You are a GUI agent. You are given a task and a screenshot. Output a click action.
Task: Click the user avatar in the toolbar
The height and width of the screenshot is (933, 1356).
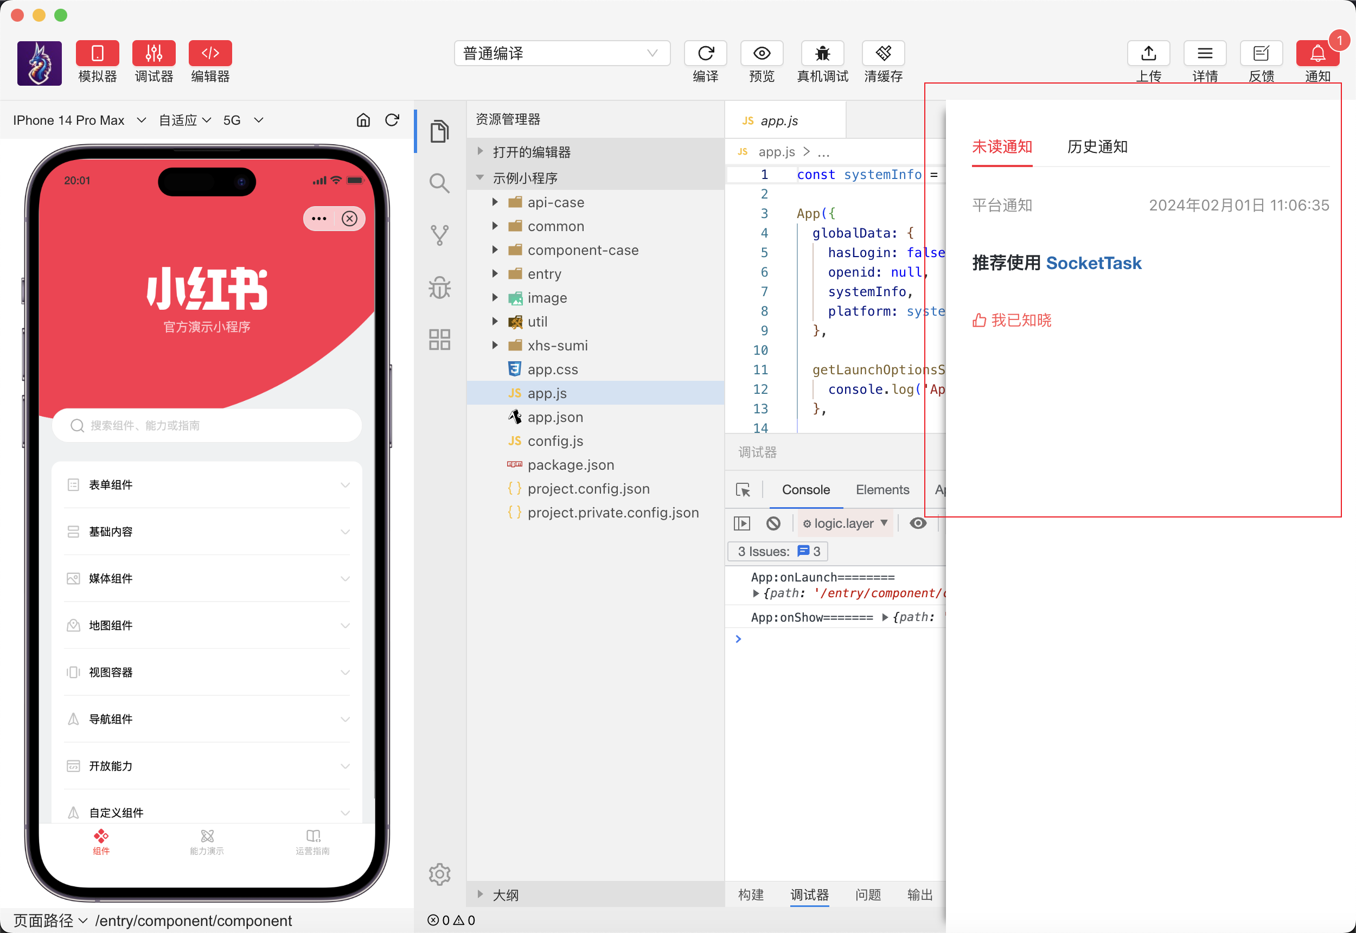tap(39, 63)
